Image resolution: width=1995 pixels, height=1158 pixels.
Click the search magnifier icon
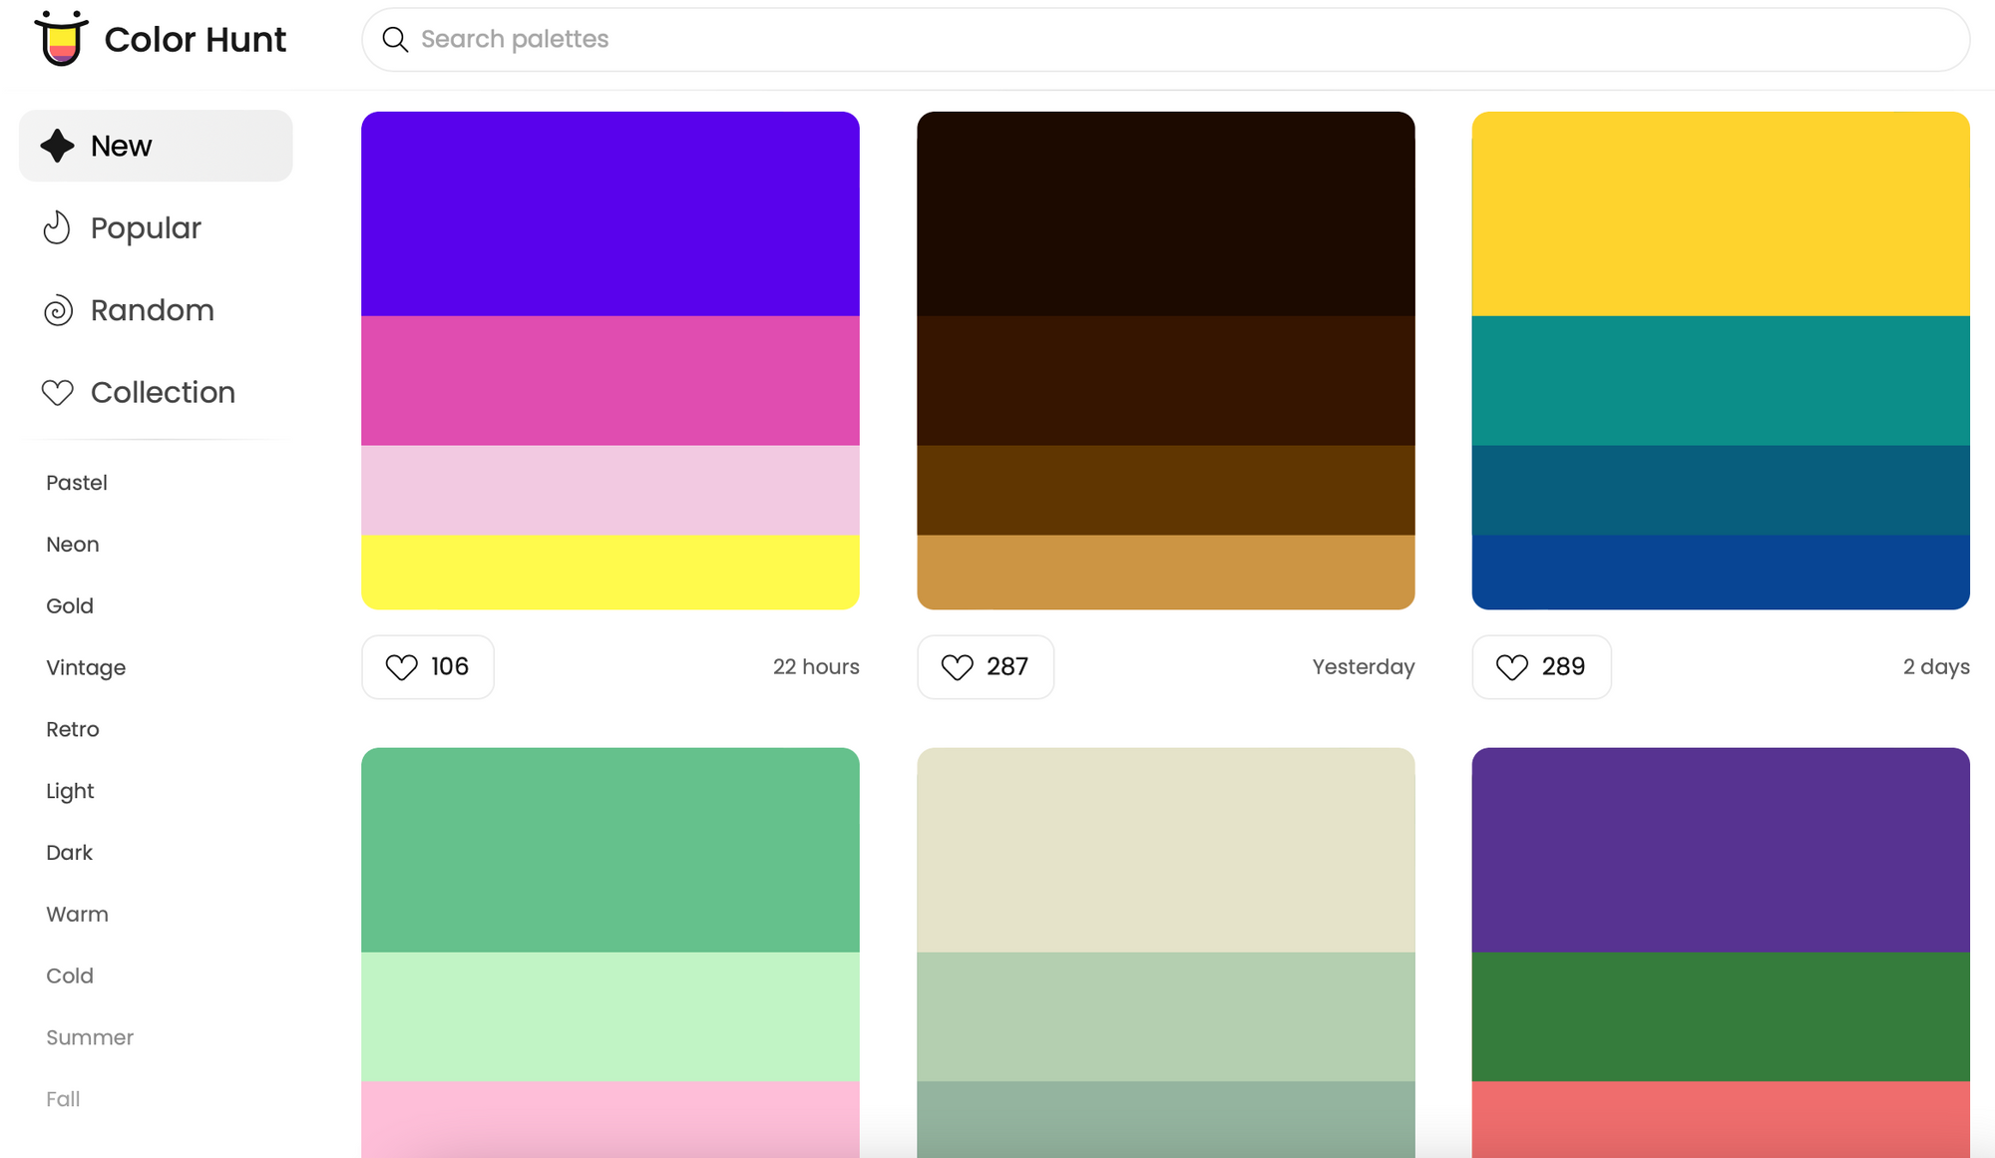click(x=395, y=40)
